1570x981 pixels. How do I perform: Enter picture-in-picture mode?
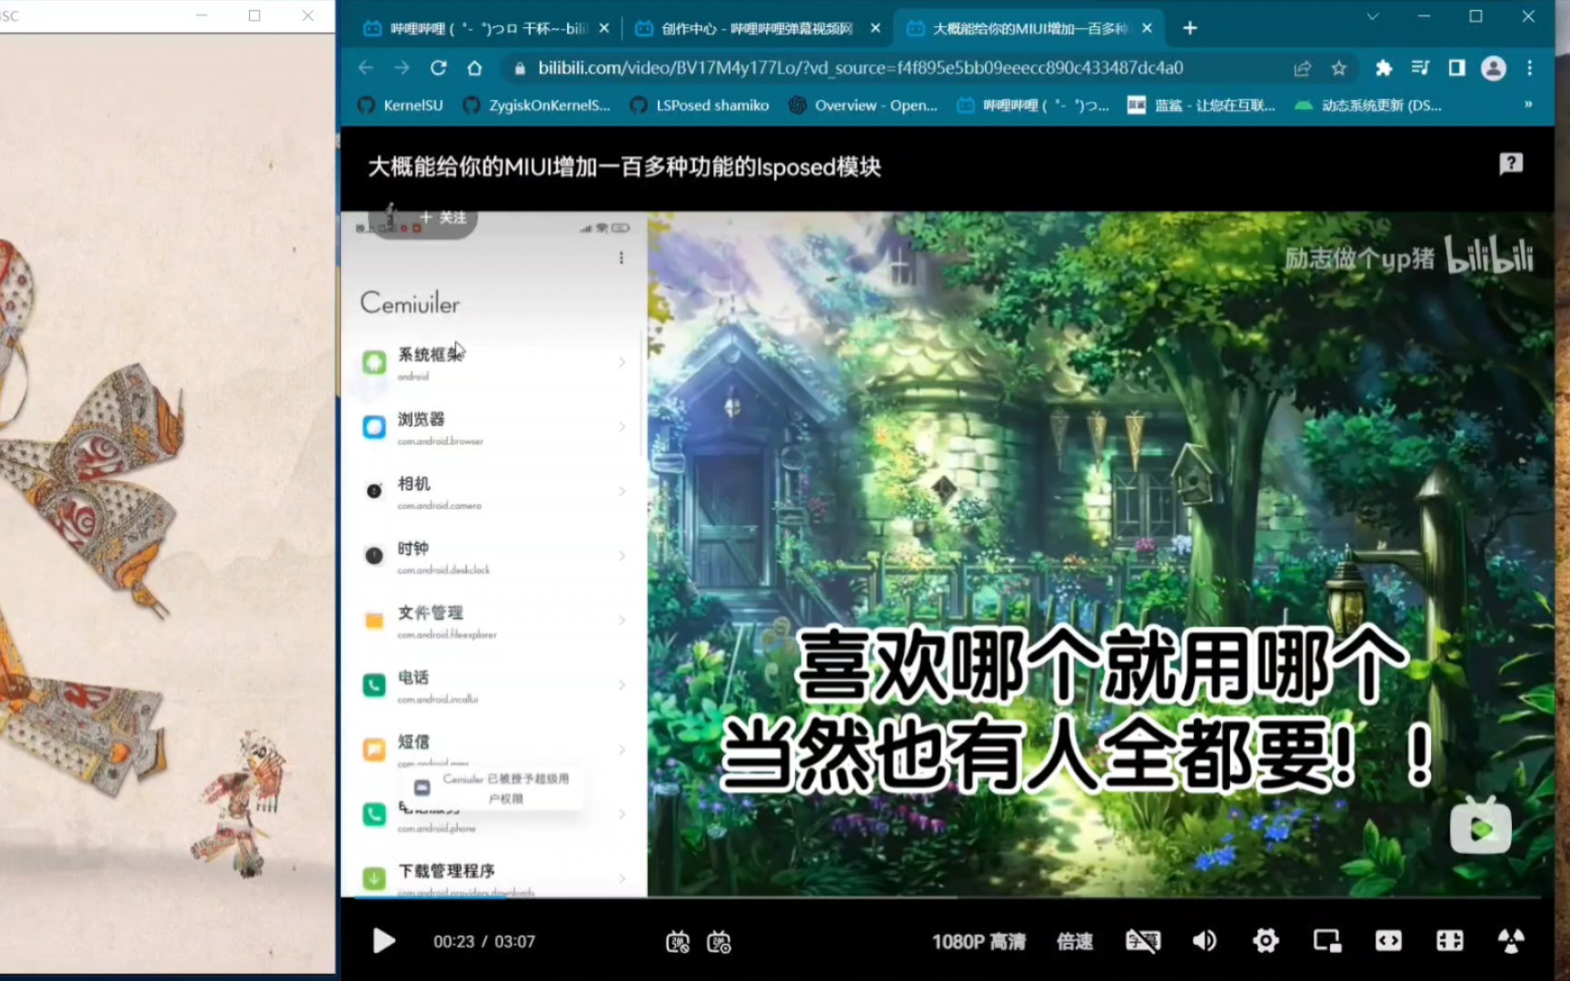coord(1327,941)
